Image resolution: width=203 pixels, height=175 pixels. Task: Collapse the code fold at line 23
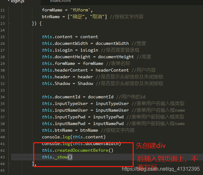[x=10, y=24]
